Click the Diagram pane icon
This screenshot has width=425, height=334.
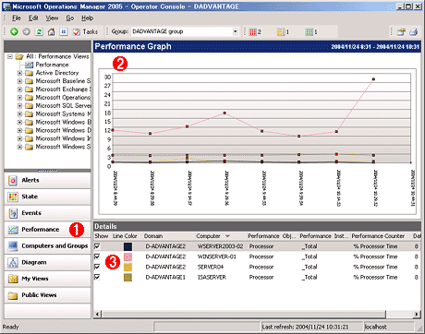(x=13, y=262)
